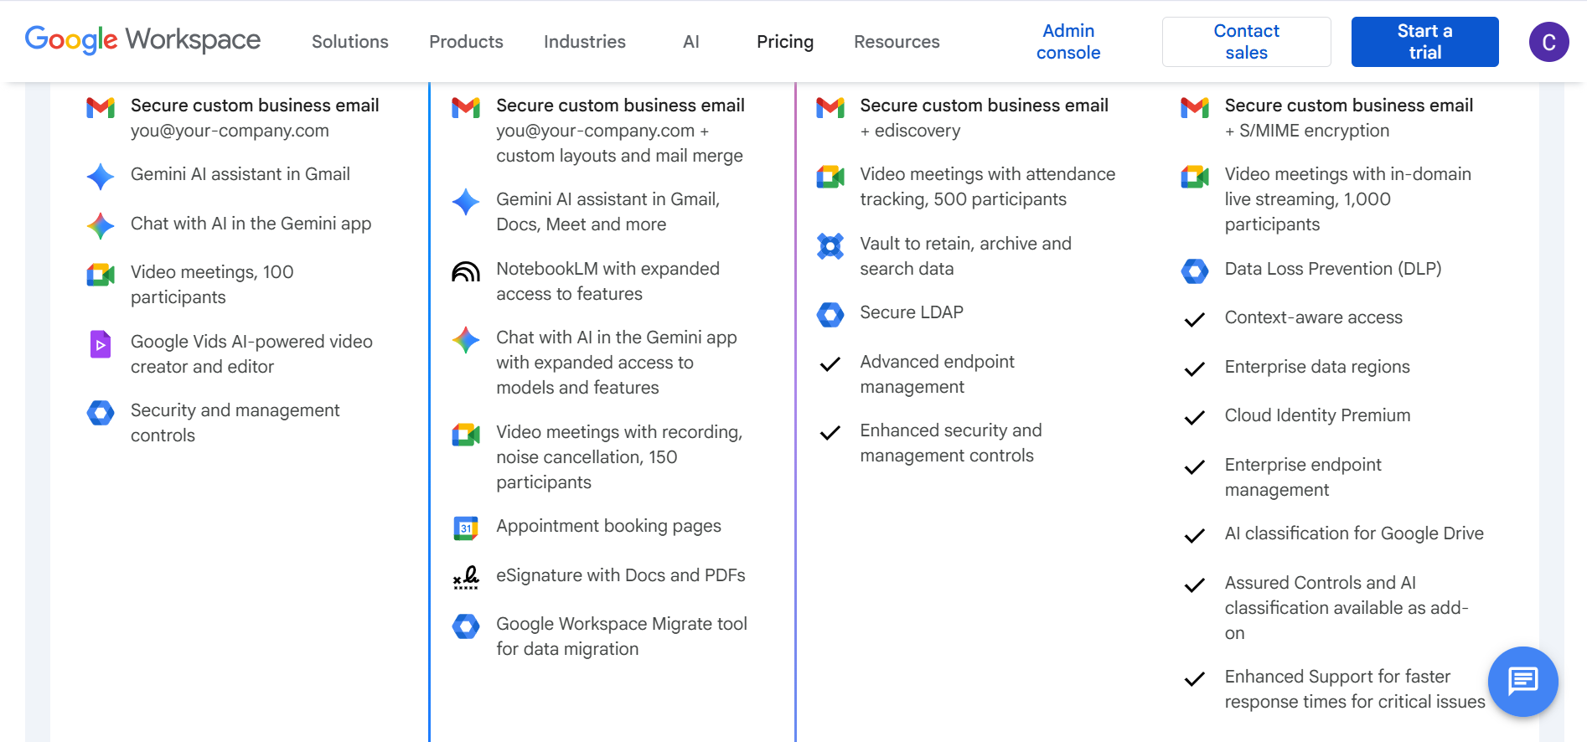Click checkmark beside Enhanced Support for faster response
This screenshot has height=742, width=1587.
[1195, 679]
